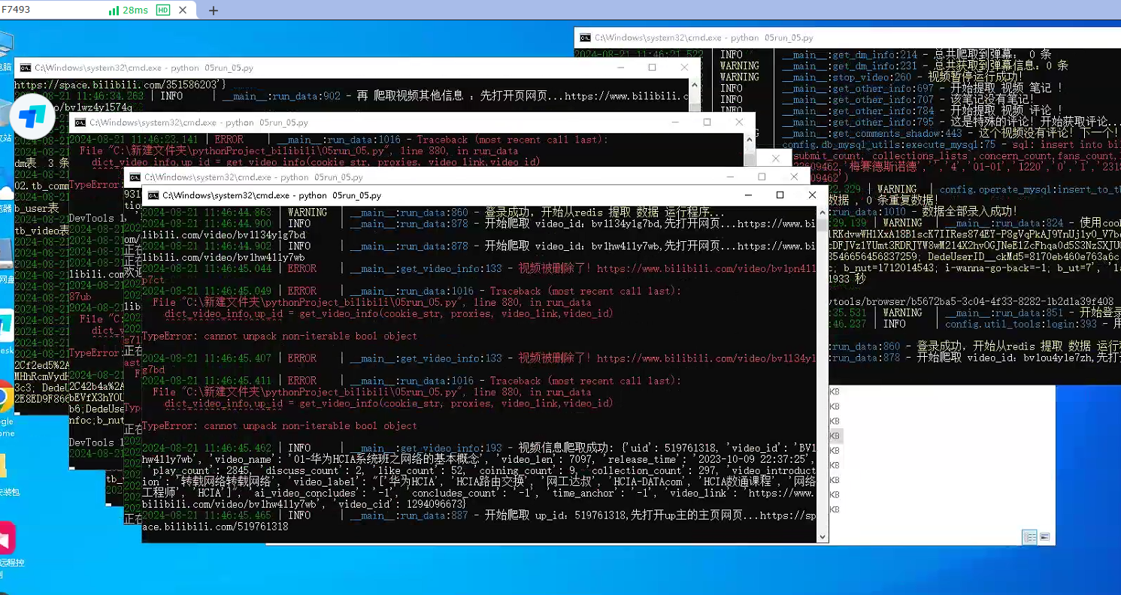Click the 11:46:45.407 ERROR '视频被删除了' line
1121x595 pixels.
[479, 358]
